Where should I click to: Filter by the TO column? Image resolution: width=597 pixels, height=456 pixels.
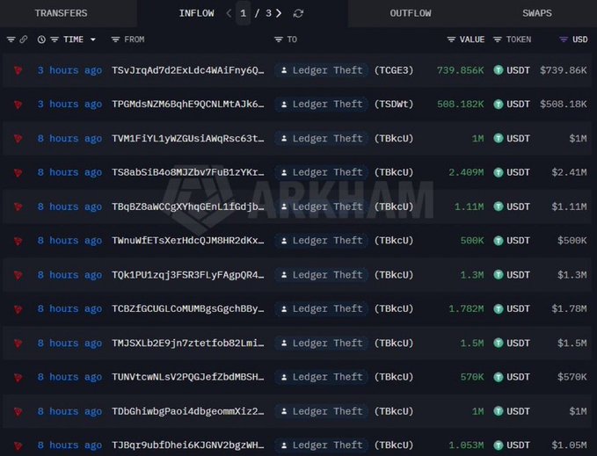[x=279, y=40]
